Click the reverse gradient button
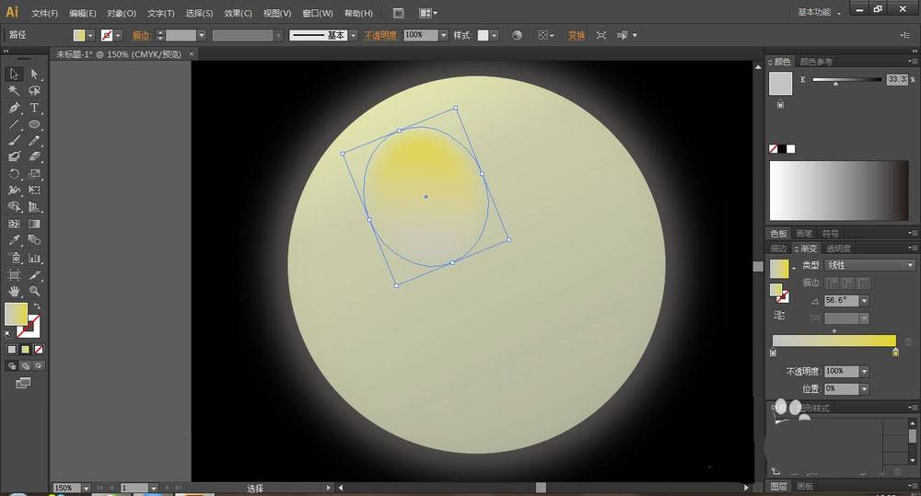921x496 pixels. pos(780,315)
